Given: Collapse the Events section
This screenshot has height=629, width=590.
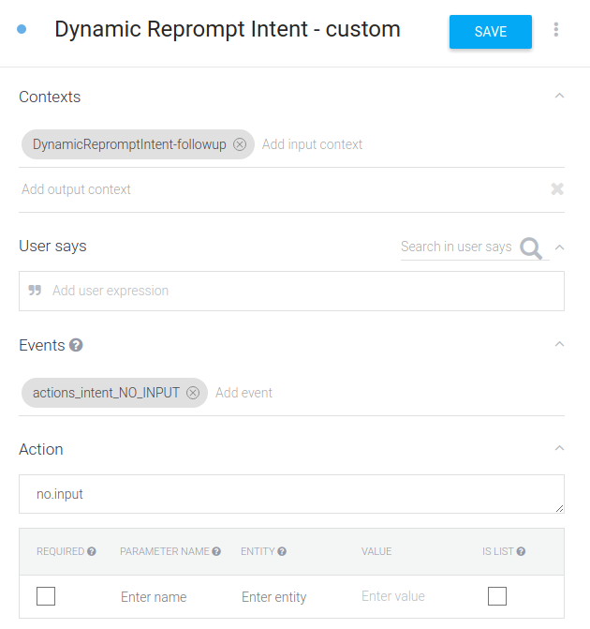Looking at the screenshot, I should click(559, 345).
